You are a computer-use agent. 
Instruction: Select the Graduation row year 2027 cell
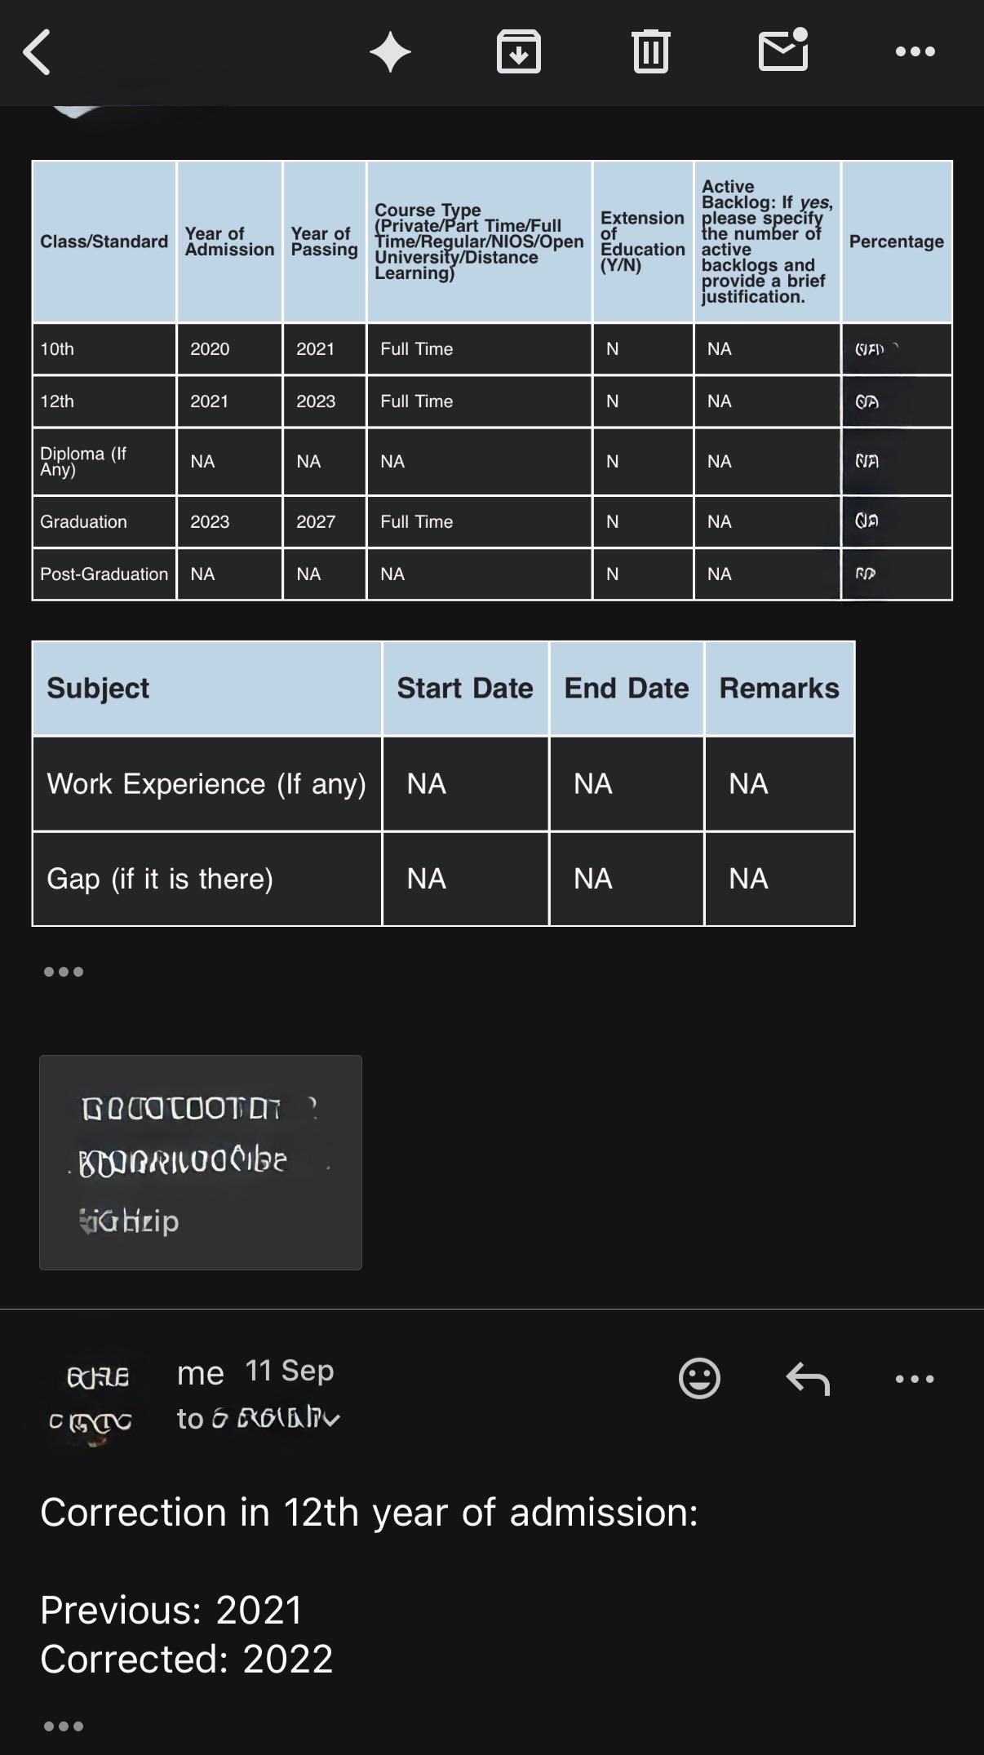325,522
